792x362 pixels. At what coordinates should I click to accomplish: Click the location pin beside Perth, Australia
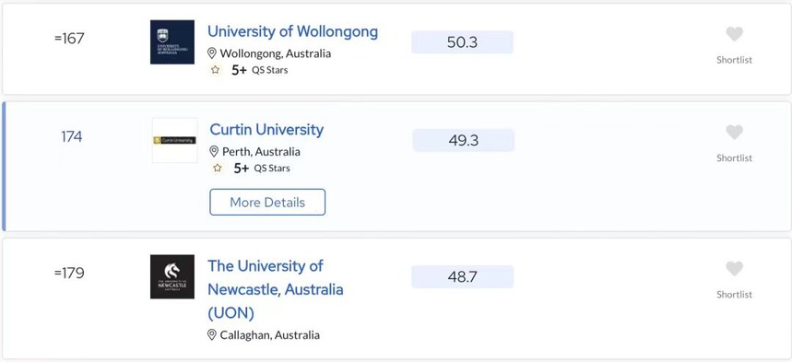pos(214,151)
